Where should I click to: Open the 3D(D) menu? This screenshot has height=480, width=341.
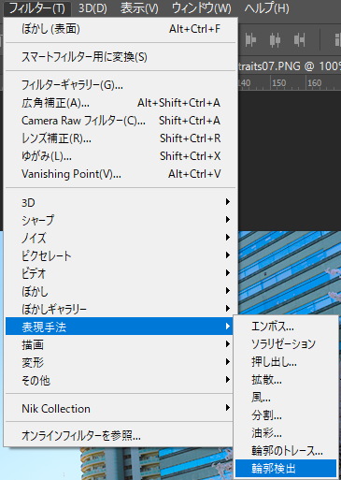pyautogui.click(x=92, y=8)
